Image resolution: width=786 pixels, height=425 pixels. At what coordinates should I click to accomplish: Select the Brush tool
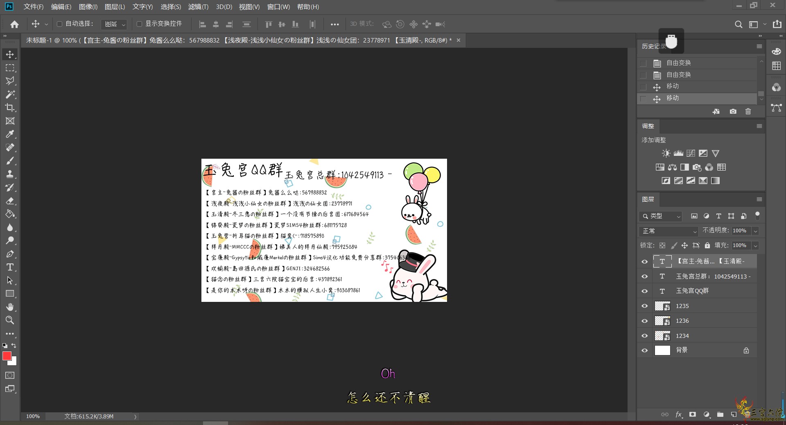(10, 161)
